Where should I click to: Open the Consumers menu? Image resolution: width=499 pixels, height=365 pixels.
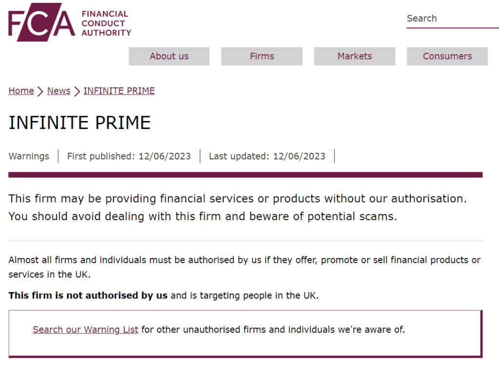click(447, 56)
